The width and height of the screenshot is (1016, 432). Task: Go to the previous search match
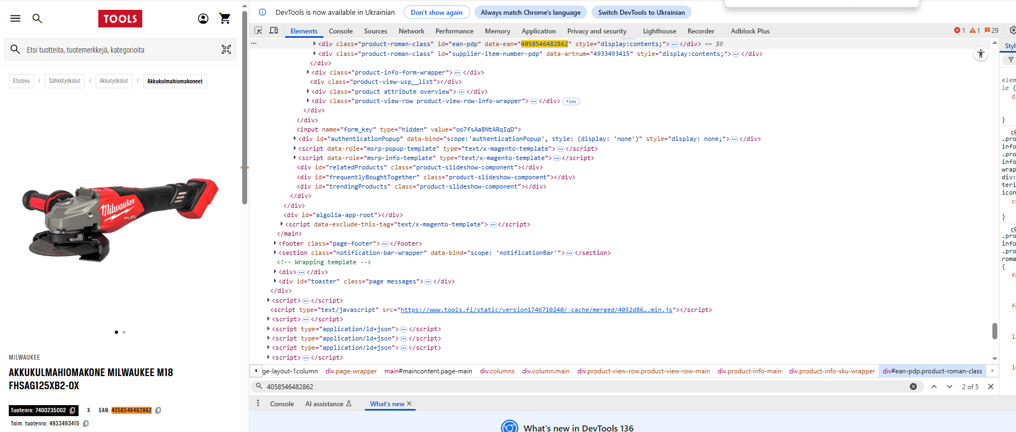[x=934, y=386]
